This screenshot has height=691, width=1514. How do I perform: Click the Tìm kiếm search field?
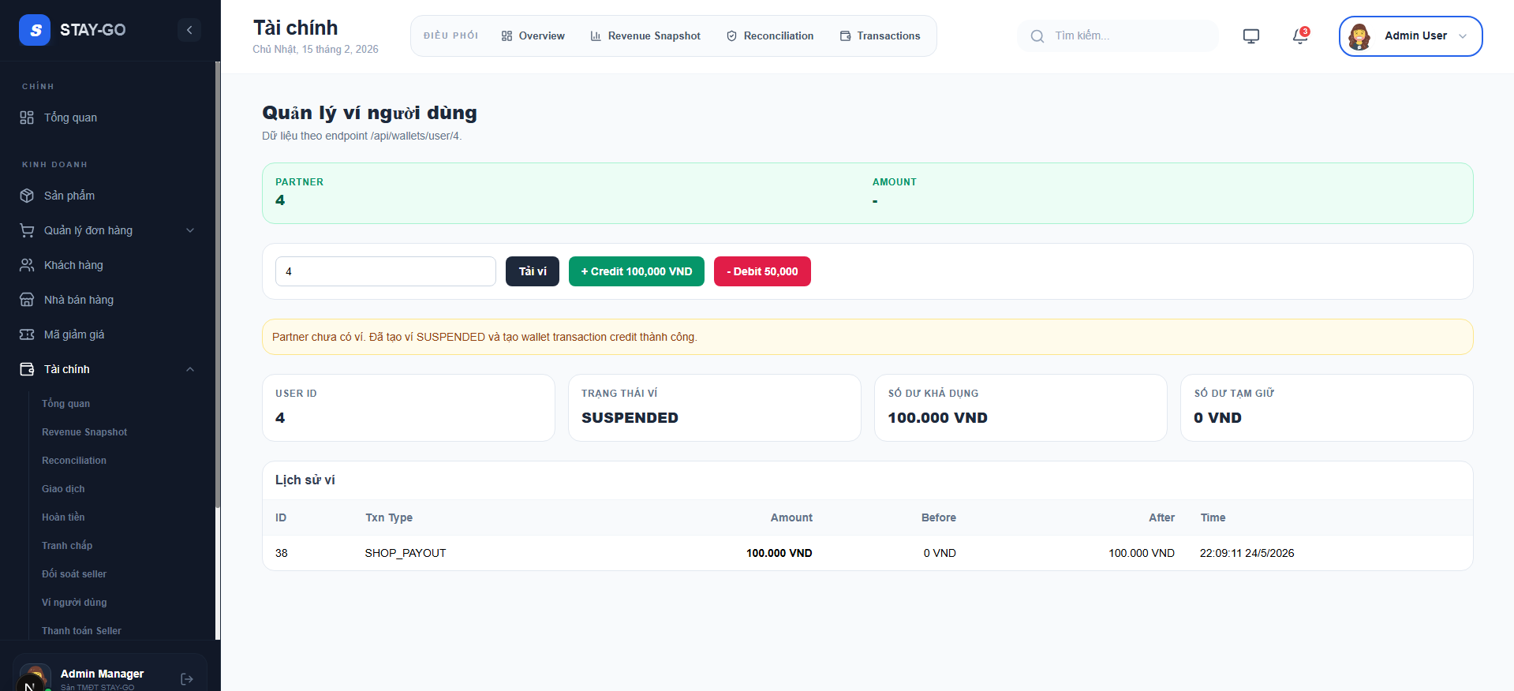1118,36
